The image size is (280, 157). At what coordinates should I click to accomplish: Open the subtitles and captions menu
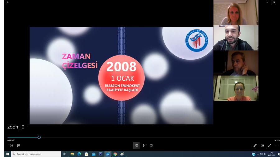point(19,145)
